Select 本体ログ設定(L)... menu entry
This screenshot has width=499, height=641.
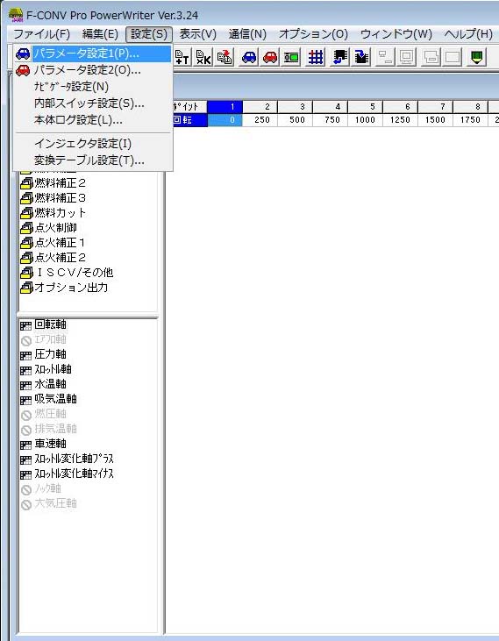click(93, 120)
